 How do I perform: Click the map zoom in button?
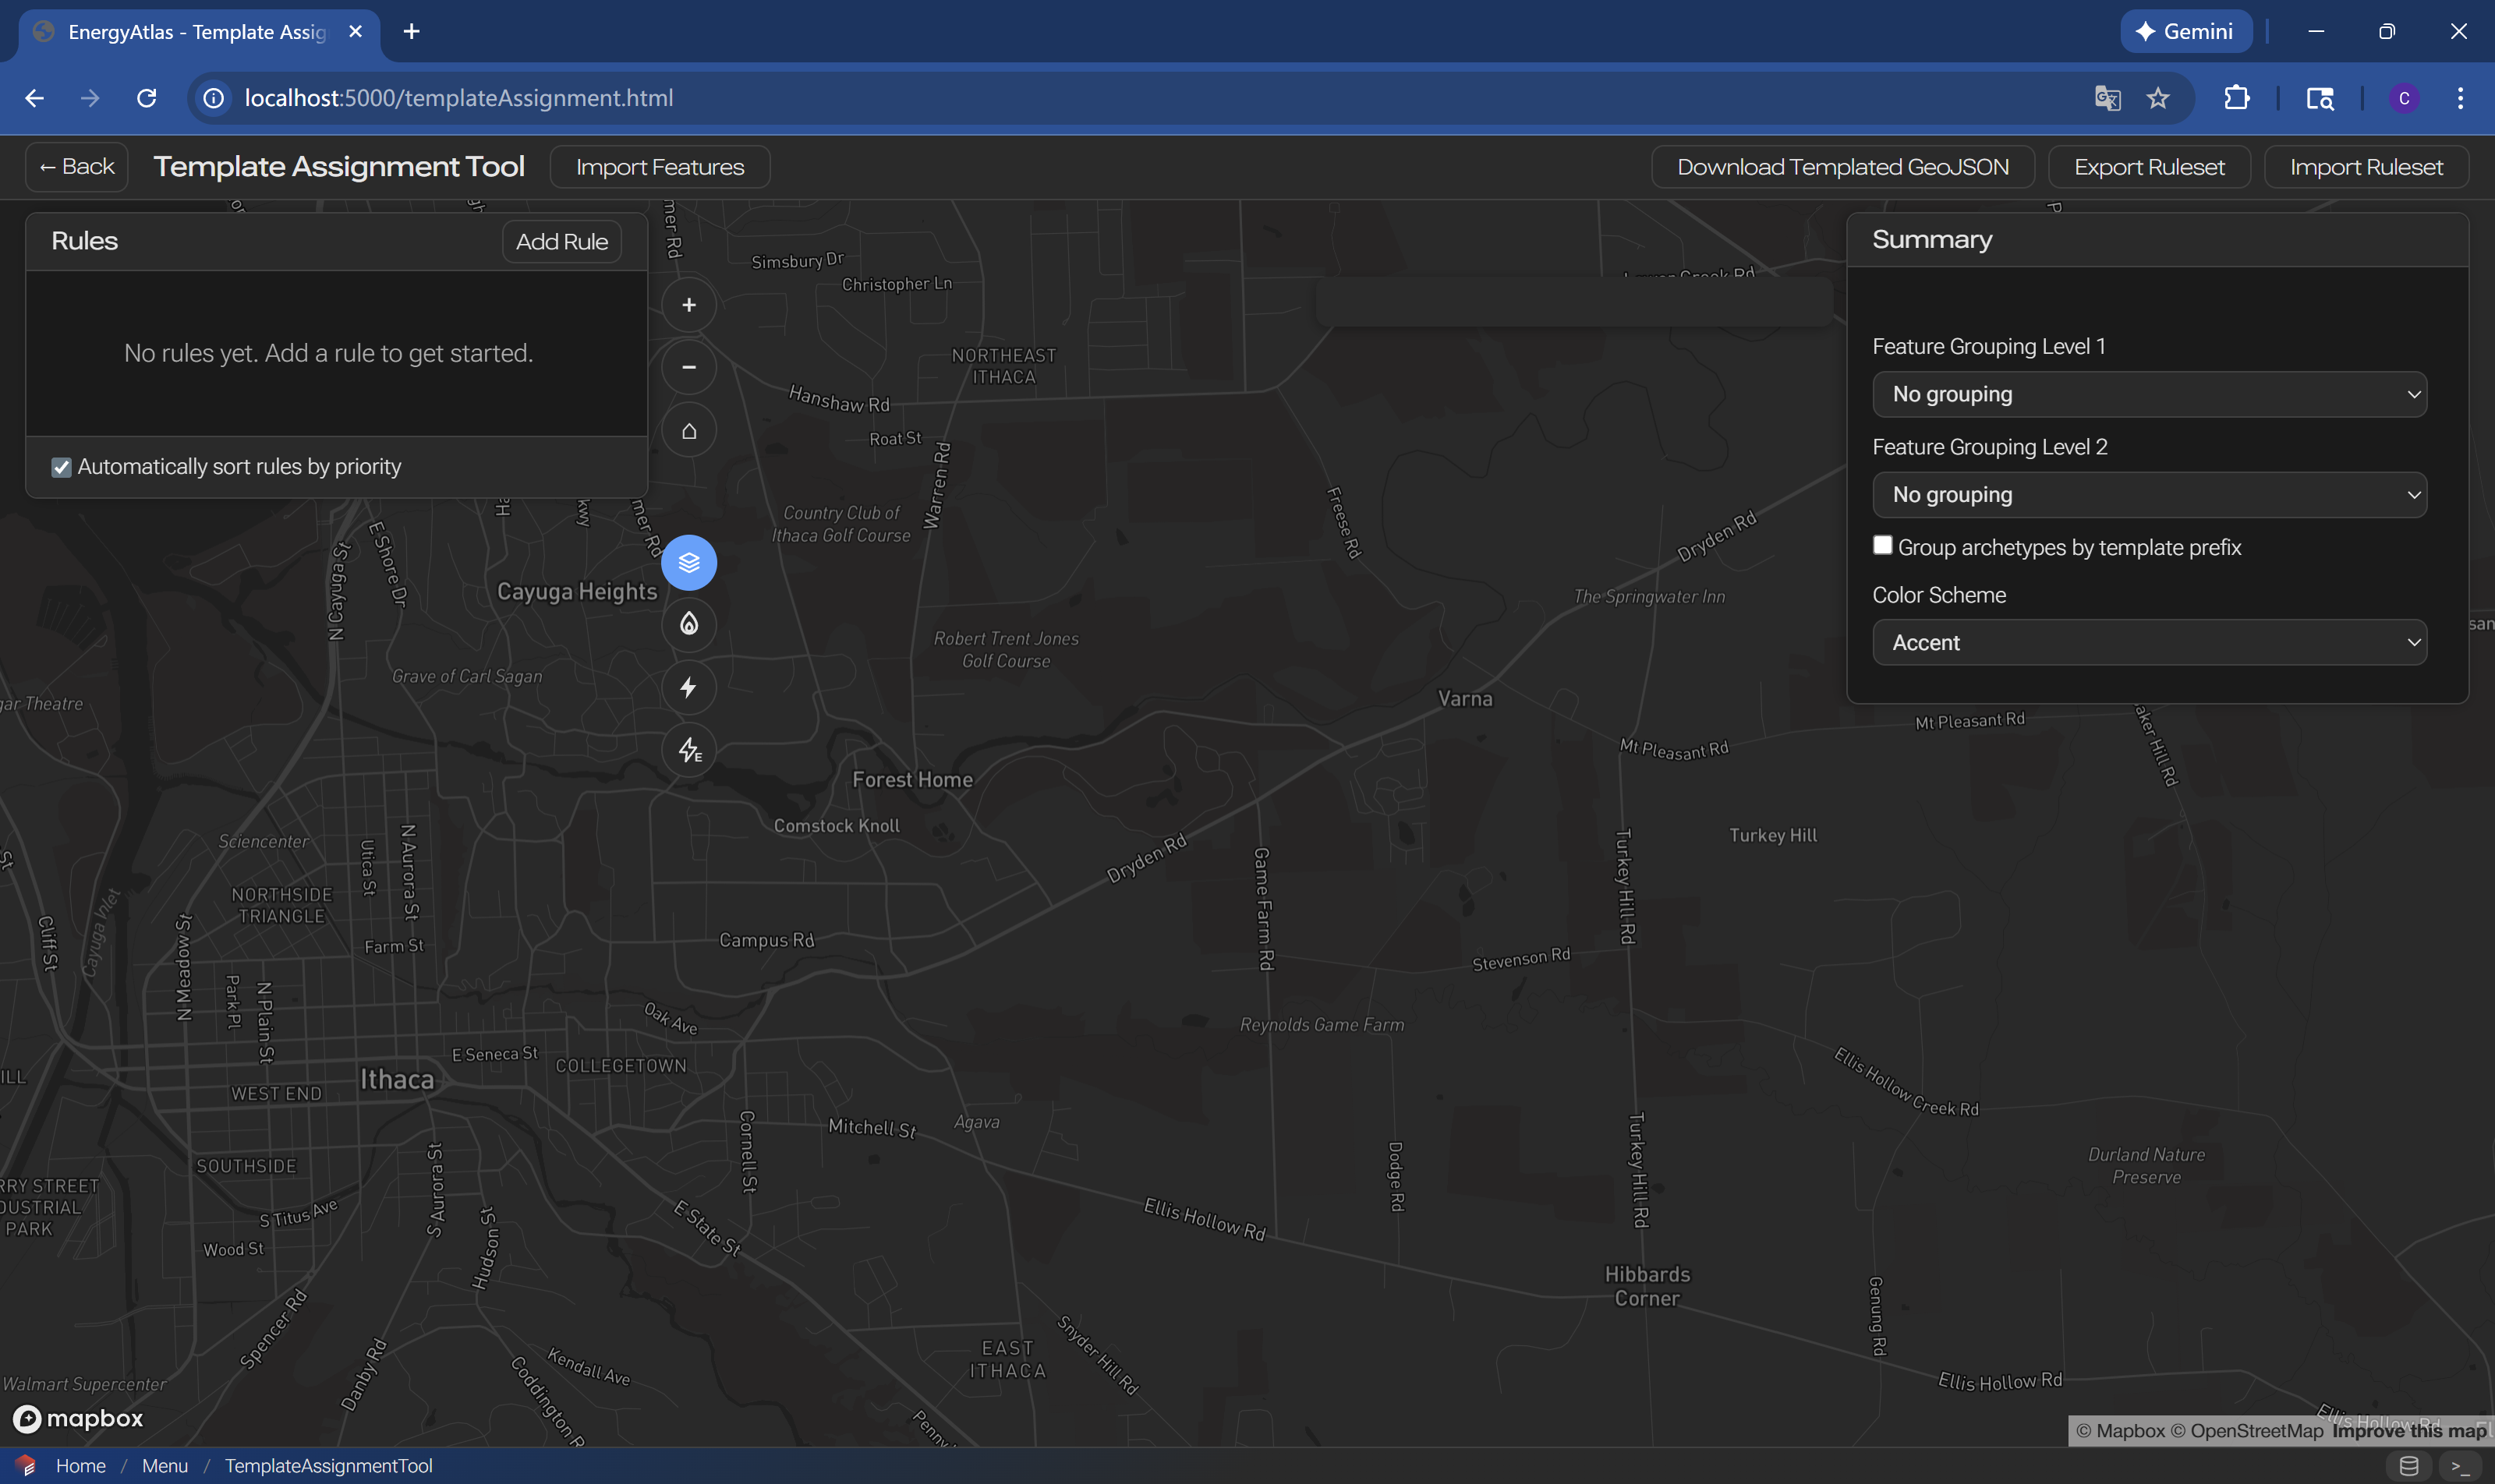(x=688, y=305)
